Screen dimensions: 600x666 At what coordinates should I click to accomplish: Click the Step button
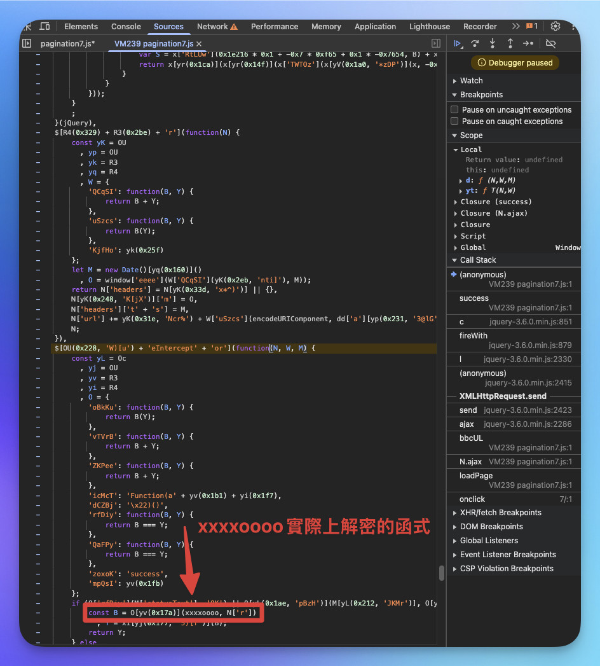(528, 43)
